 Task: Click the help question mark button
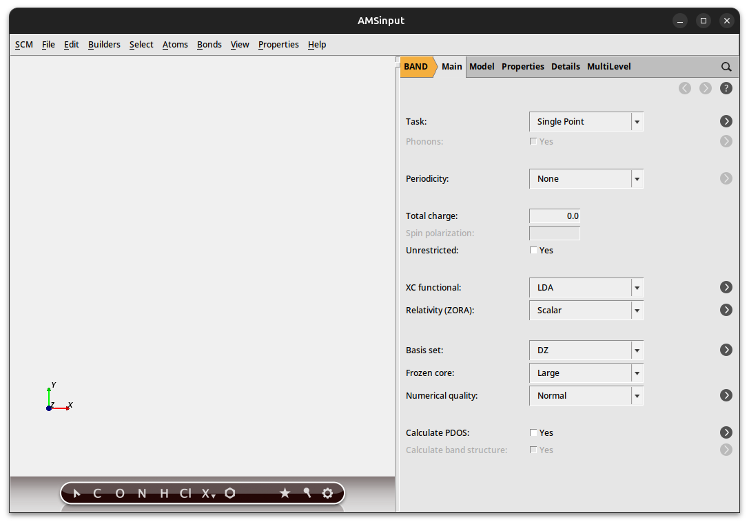(726, 88)
